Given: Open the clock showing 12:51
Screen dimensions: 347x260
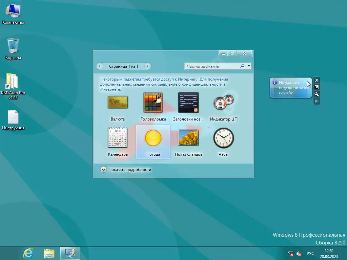Looking at the screenshot, I should 329,253.
